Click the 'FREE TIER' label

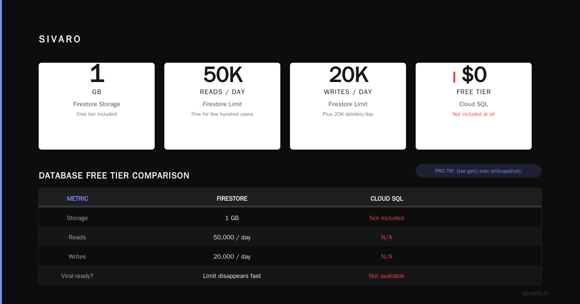pyautogui.click(x=474, y=92)
